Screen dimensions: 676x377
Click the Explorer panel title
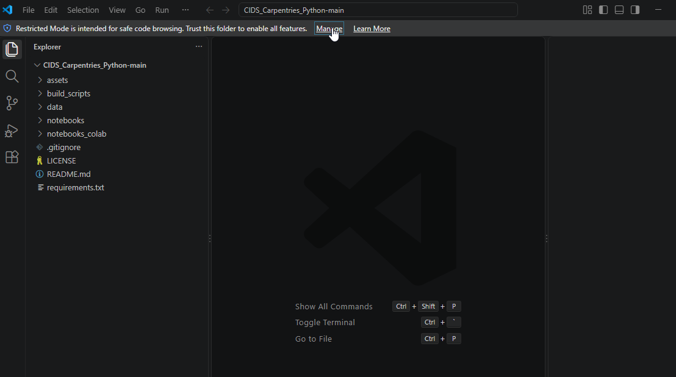point(47,46)
